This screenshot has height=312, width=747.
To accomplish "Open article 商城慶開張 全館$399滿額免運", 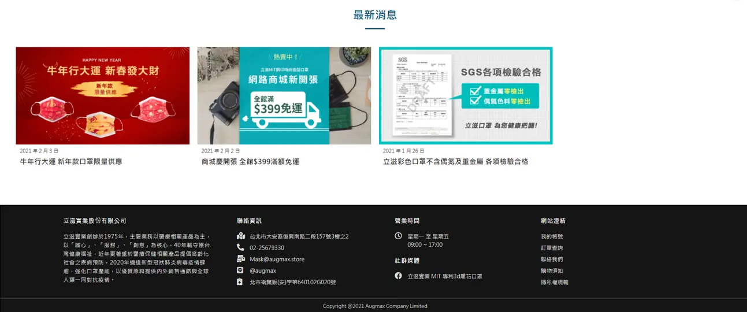I will coord(250,162).
